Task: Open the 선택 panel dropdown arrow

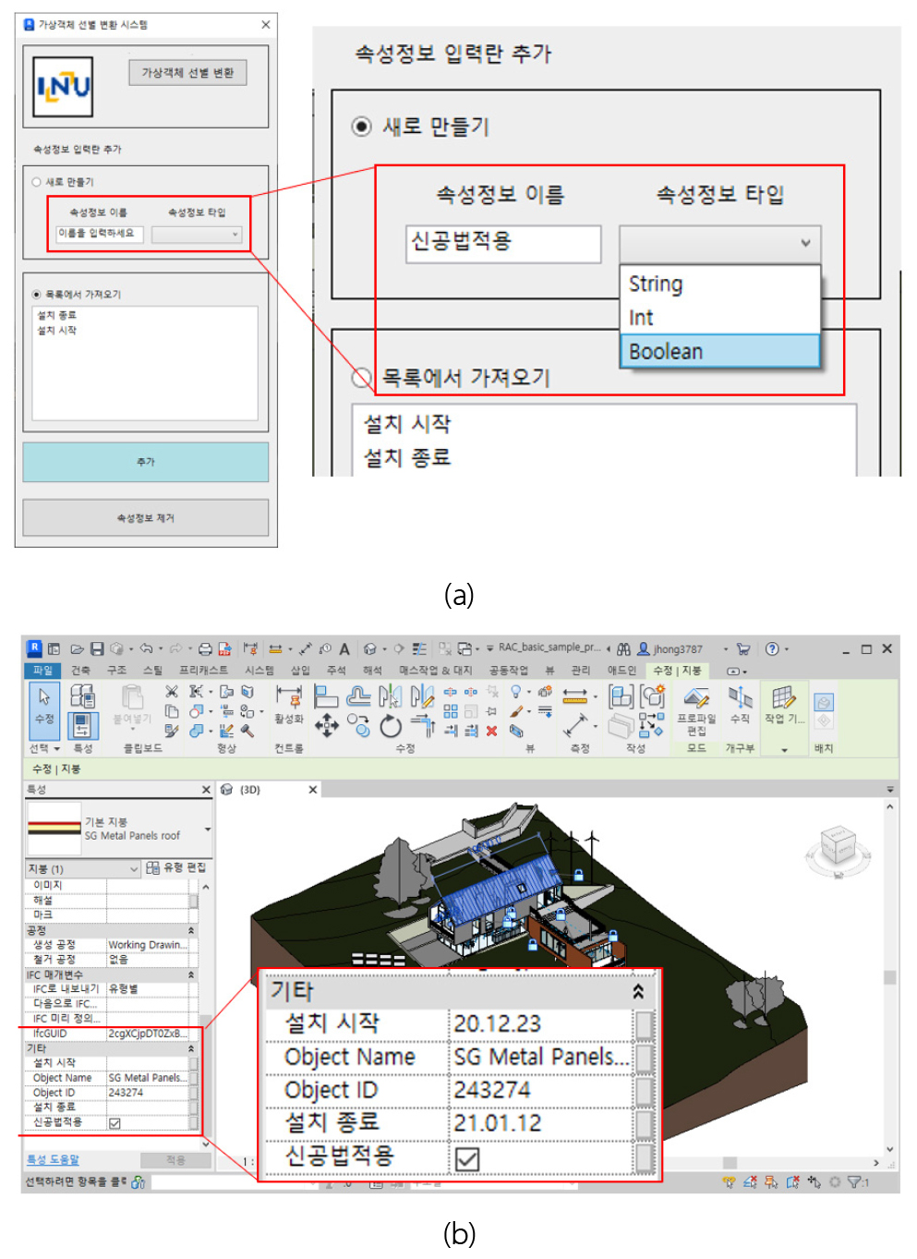Action: tap(57, 749)
